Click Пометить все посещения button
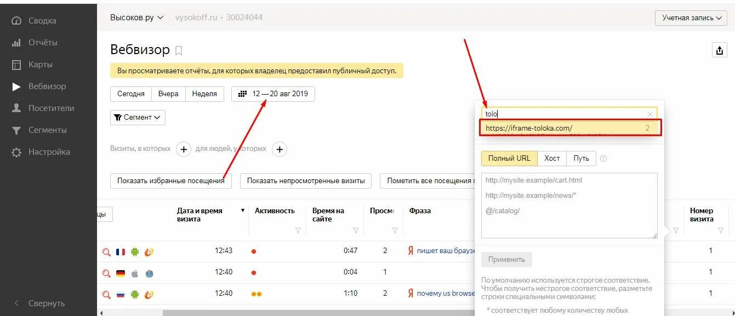This screenshot has width=735, height=316. point(428,181)
